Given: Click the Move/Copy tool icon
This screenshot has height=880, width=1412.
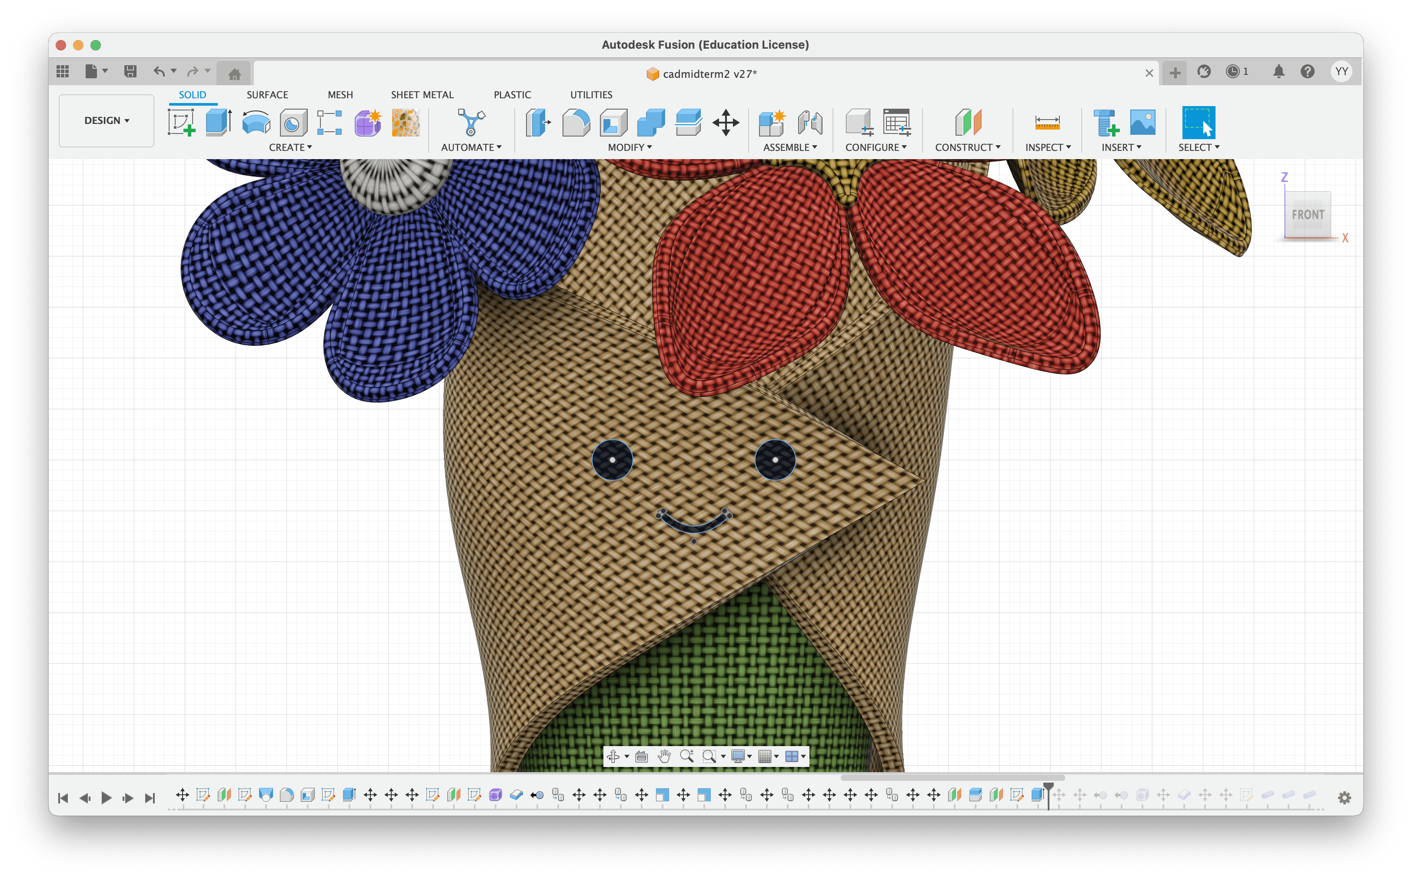Looking at the screenshot, I should click(x=726, y=123).
